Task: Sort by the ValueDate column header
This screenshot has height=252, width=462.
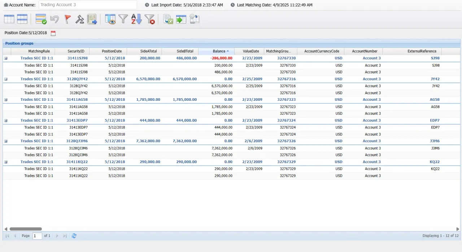Action: 249,51
